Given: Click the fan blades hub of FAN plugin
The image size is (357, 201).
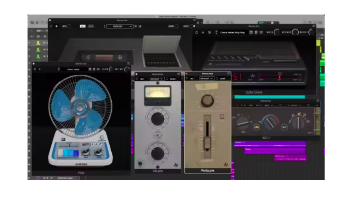Looking at the screenshot, I should pos(80,108).
